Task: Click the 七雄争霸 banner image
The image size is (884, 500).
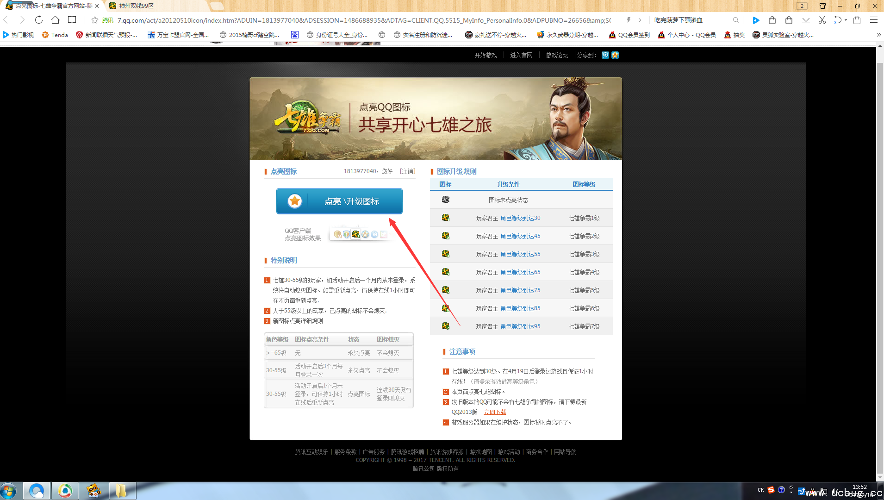Action: (x=436, y=119)
